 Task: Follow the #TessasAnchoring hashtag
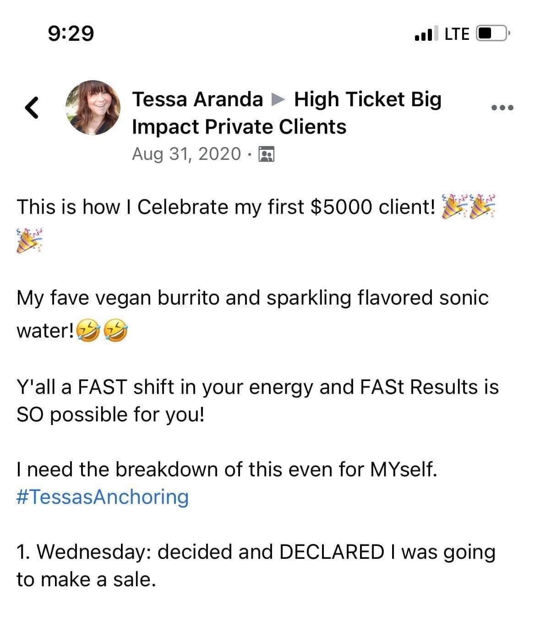(x=103, y=497)
